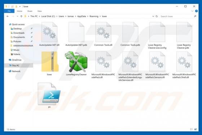
Task: Click the search magnifier icon
Action: (195, 16)
